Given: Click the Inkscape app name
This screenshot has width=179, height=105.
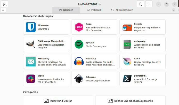Looking at the screenshot, I should click(x=91, y=77).
